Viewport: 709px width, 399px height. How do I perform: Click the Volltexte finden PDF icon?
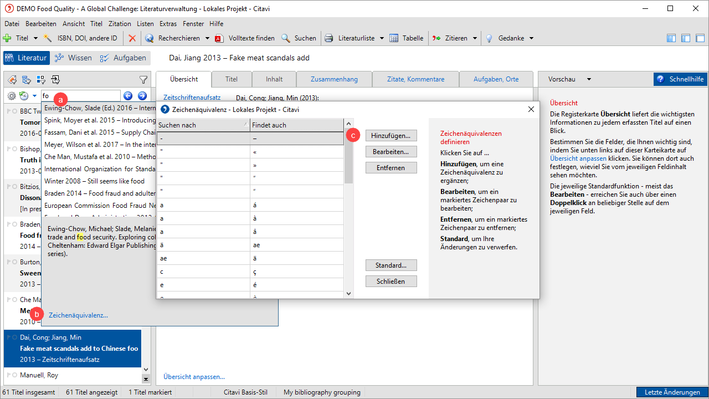tap(219, 38)
